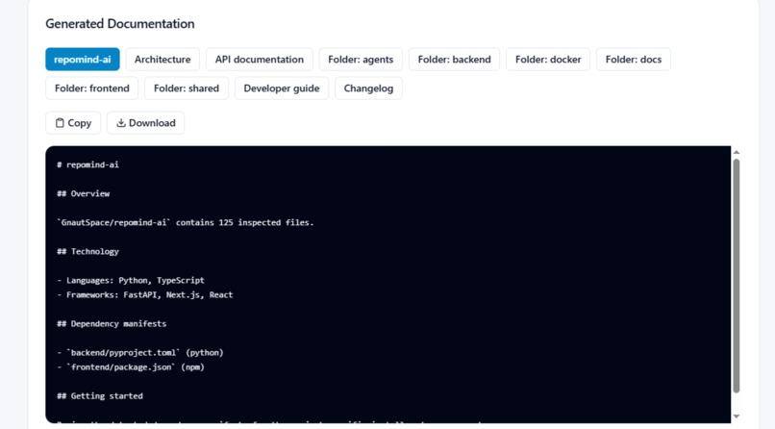Switch to API documentation tab
This screenshot has height=429, width=775.
[259, 60]
